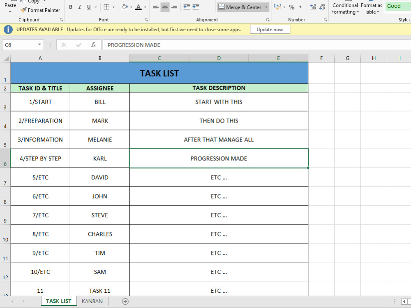Apply percent number format
Image resolution: width=411 pixels, height=308 pixels.
pyautogui.click(x=292, y=7)
